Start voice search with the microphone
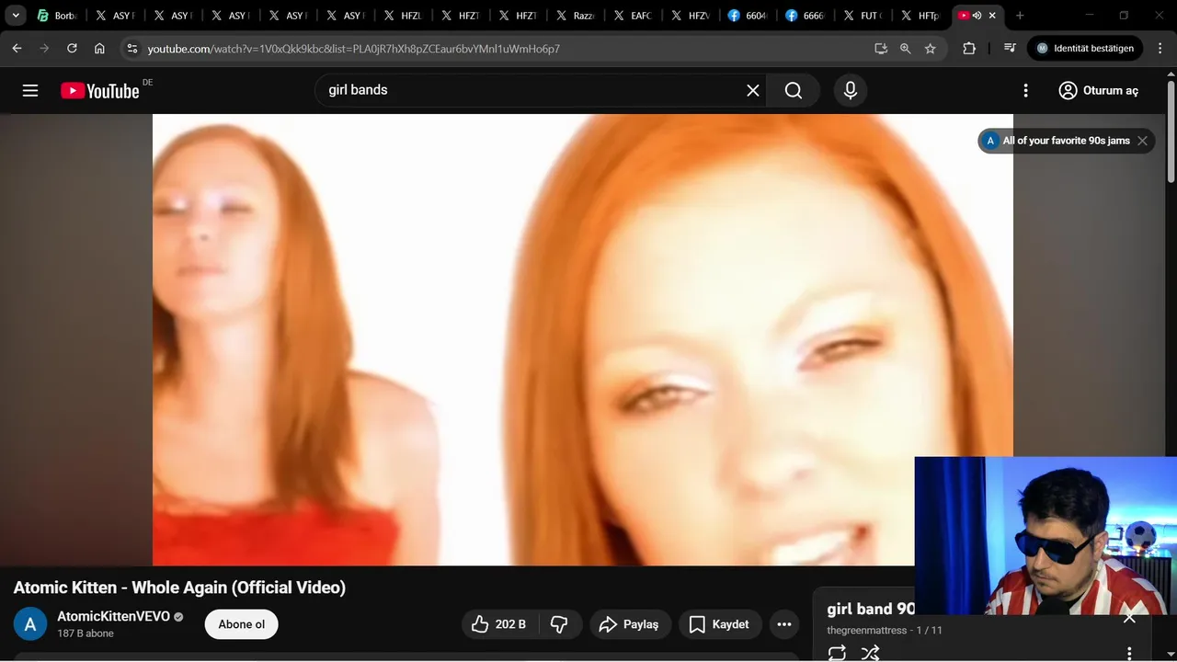Screen dimensions: 1177x662 (x=851, y=90)
